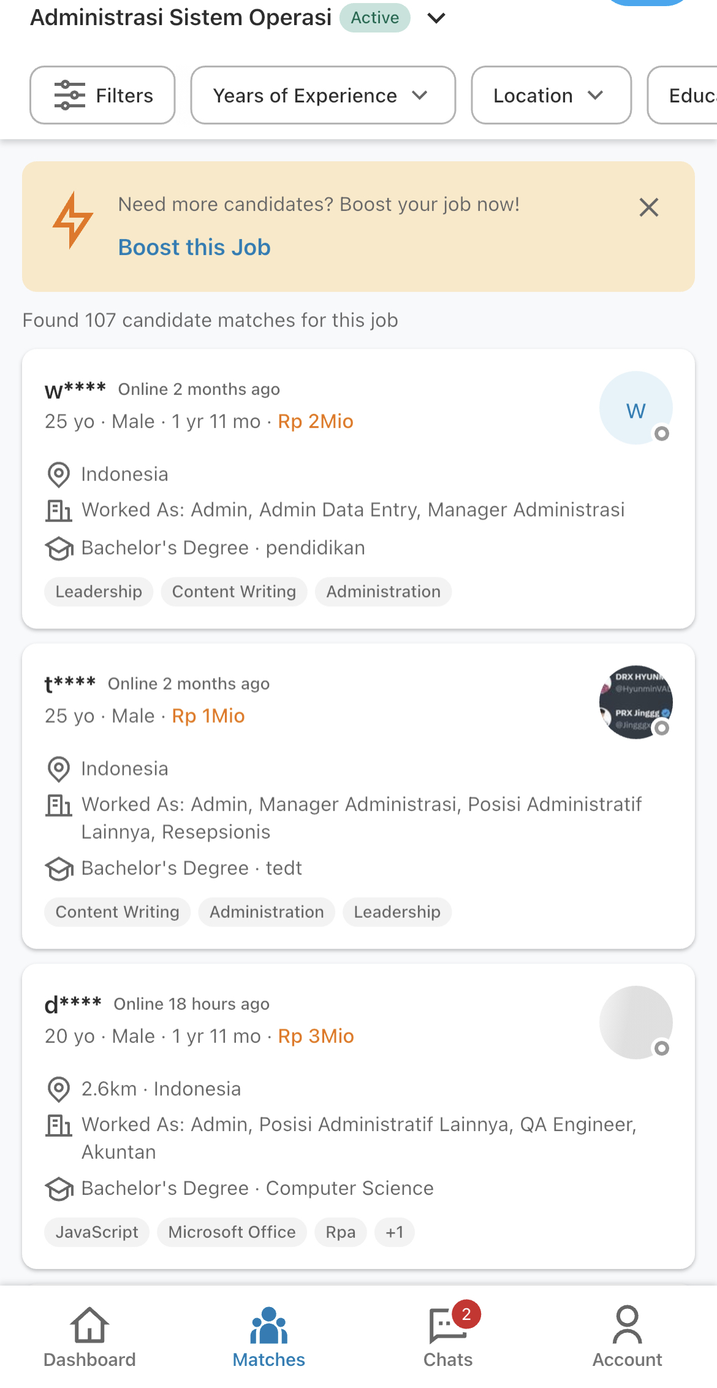The height and width of the screenshot is (1388, 717).
Task: Tap the Active job status badge
Action: 374,18
